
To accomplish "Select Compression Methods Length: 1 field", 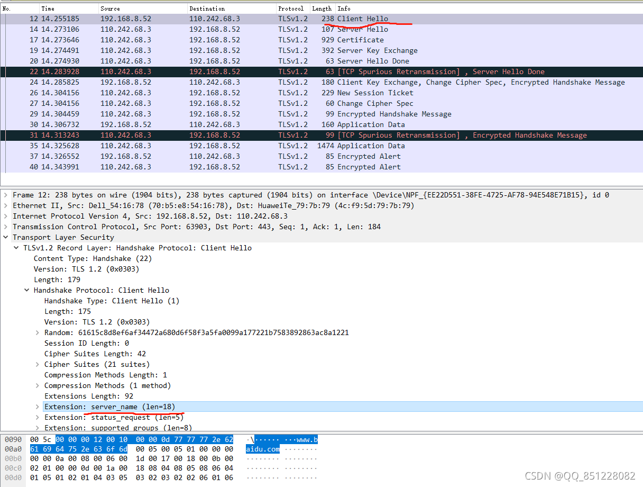I will 106,375.
